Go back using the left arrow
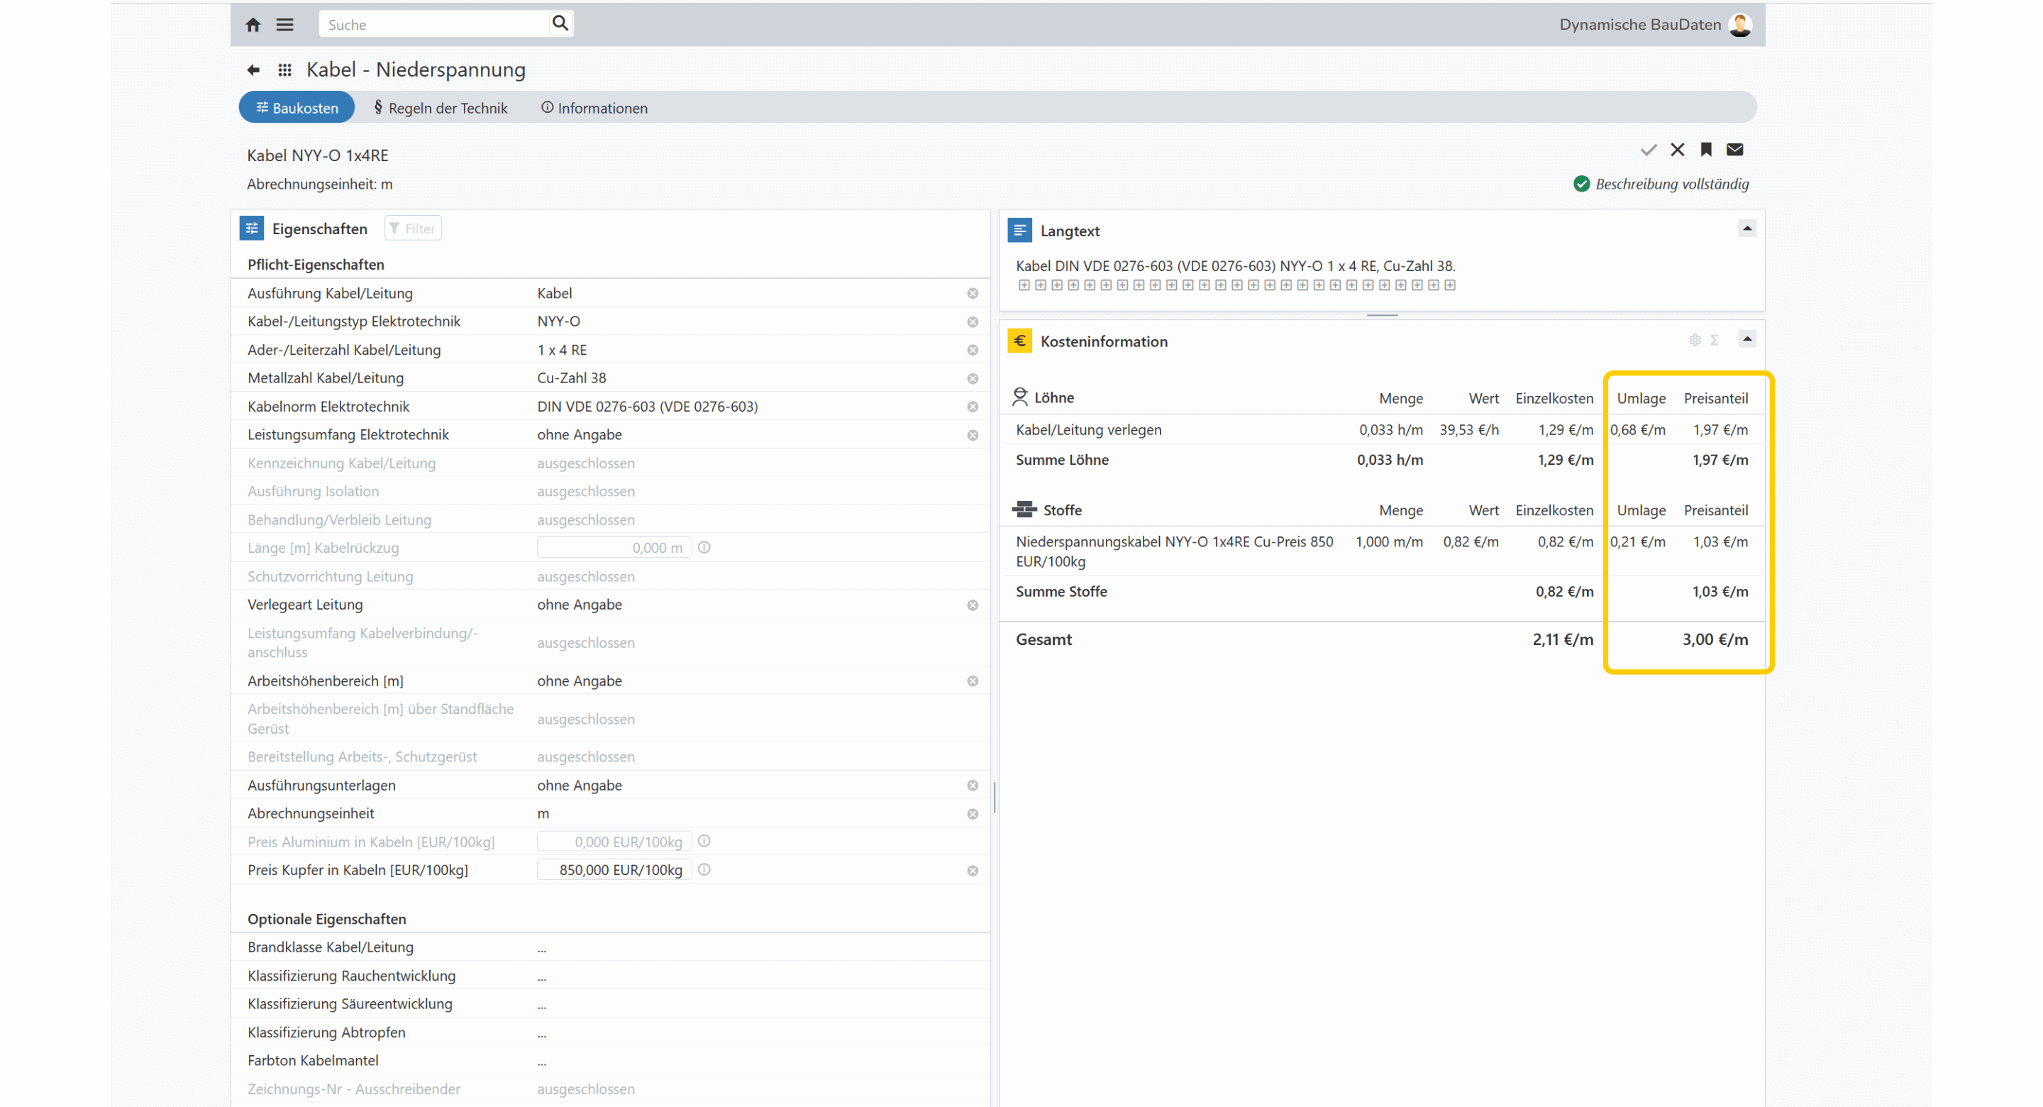This screenshot has height=1107, width=2043. click(253, 70)
